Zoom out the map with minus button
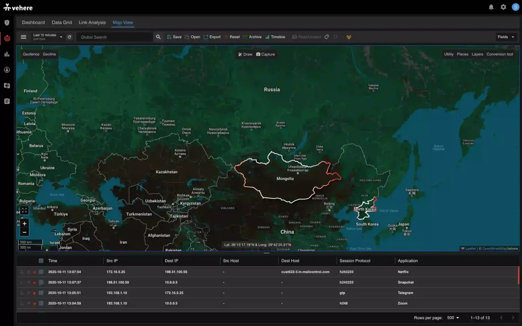 (x=24, y=232)
